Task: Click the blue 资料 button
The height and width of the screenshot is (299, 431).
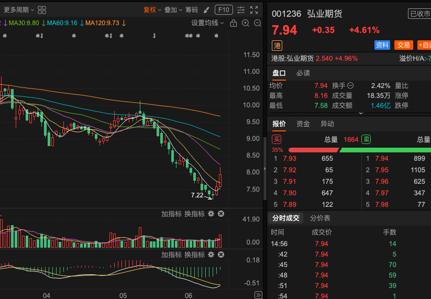Action: coord(382,45)
